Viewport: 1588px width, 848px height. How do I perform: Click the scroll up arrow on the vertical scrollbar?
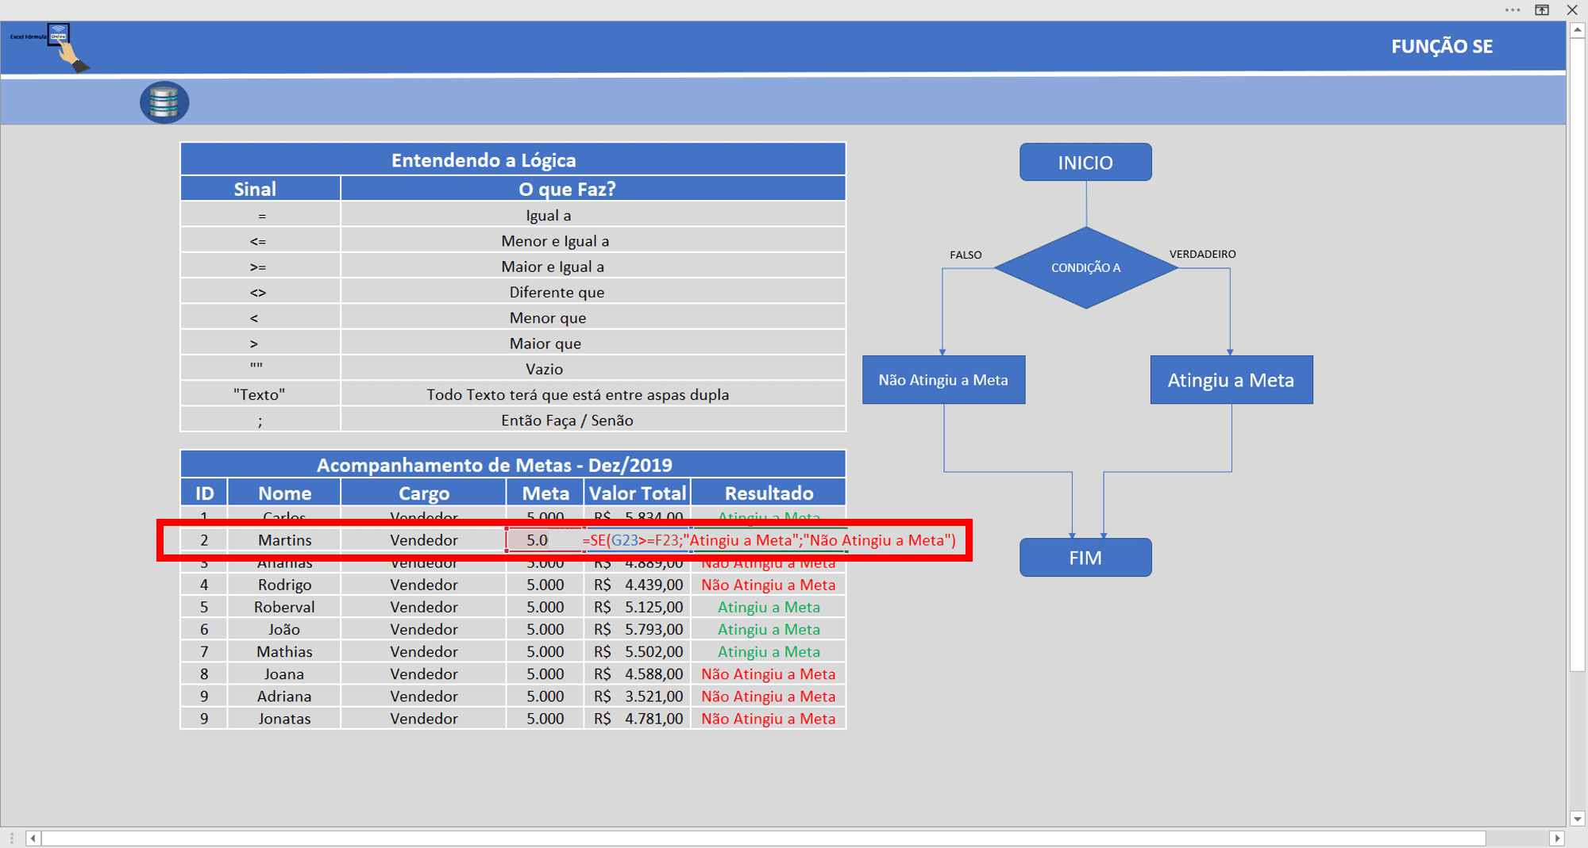1578,29
